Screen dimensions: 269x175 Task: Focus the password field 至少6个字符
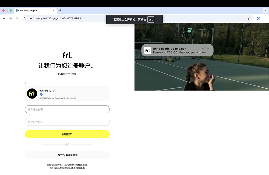(x=67, y=122)
